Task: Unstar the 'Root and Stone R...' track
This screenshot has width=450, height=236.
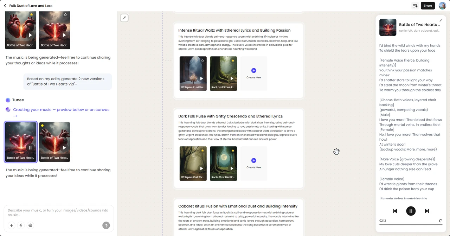Action: pyautogui.click(x=233, y=60)
